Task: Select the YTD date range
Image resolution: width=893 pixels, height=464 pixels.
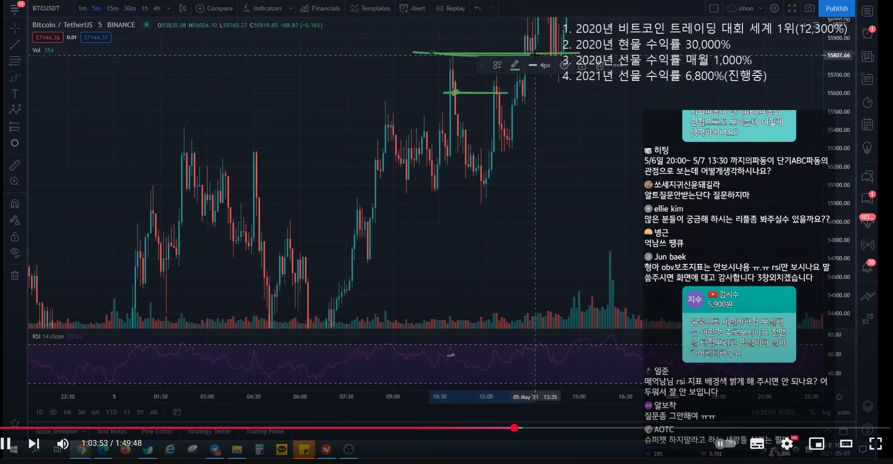Action: (x=112, y=412)
